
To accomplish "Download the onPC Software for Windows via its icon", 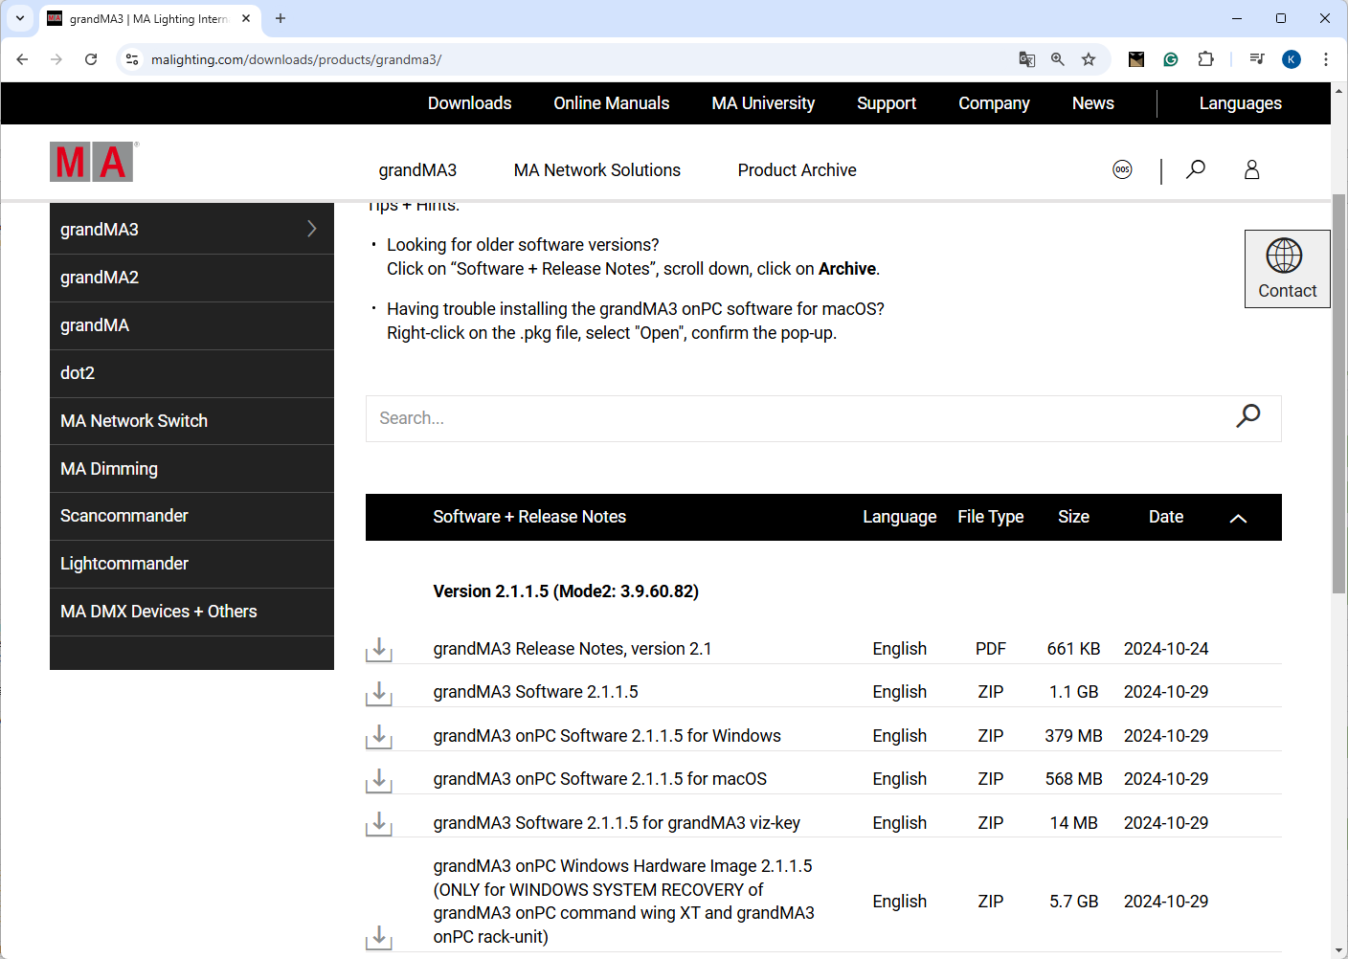I will point(379,736).
